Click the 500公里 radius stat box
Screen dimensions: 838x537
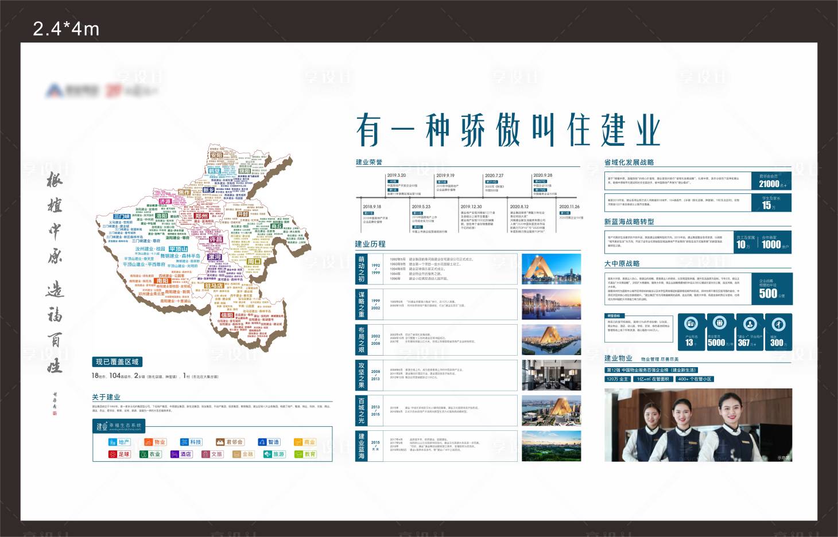pos(771,289)
